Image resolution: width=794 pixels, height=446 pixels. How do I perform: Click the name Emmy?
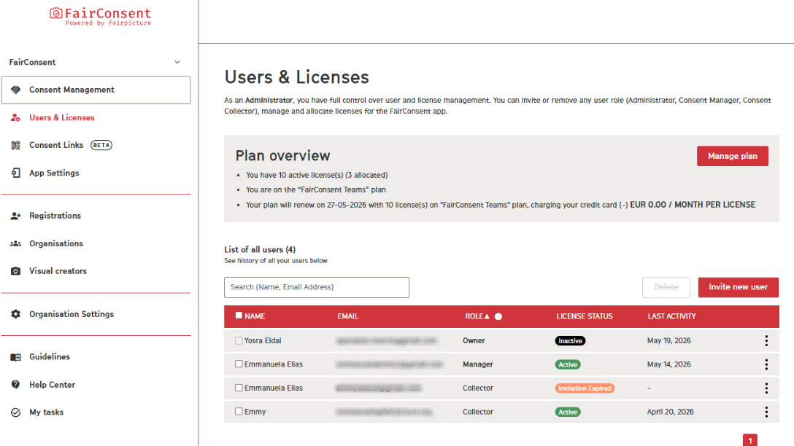coord(255,412)
